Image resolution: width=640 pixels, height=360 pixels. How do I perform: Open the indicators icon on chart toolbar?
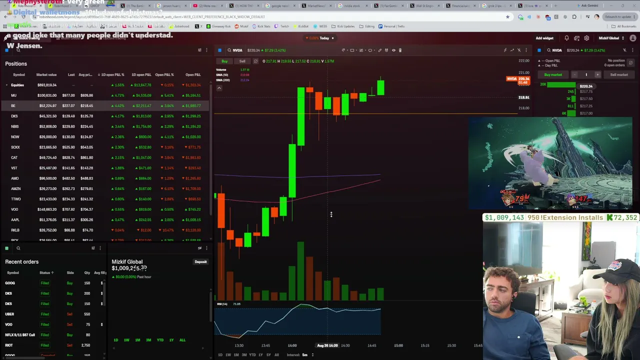505,50
